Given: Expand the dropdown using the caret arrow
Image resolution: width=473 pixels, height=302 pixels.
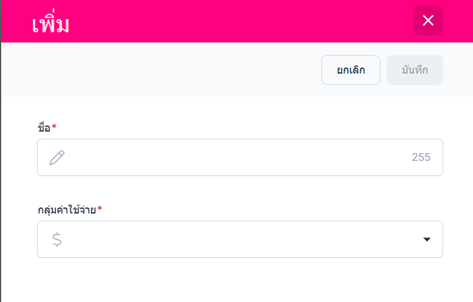Looking at the screenshot, I should (x=426, y=239).
